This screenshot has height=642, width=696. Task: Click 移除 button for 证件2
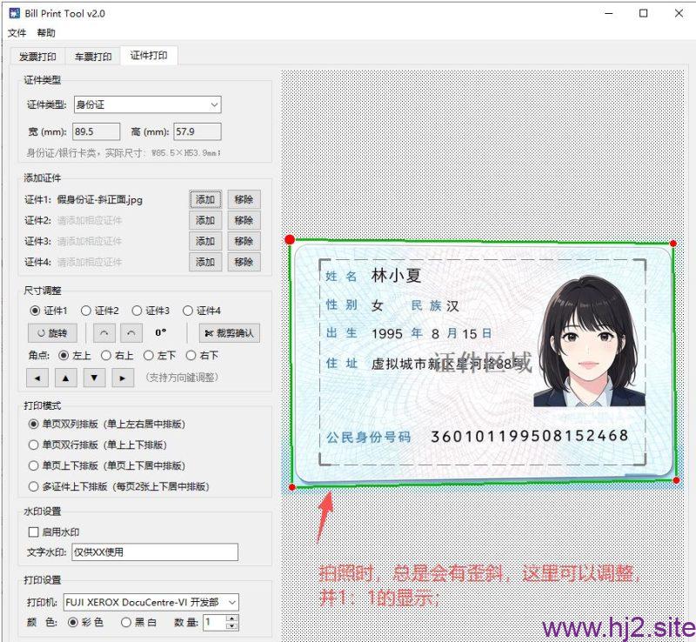(244, 220)
